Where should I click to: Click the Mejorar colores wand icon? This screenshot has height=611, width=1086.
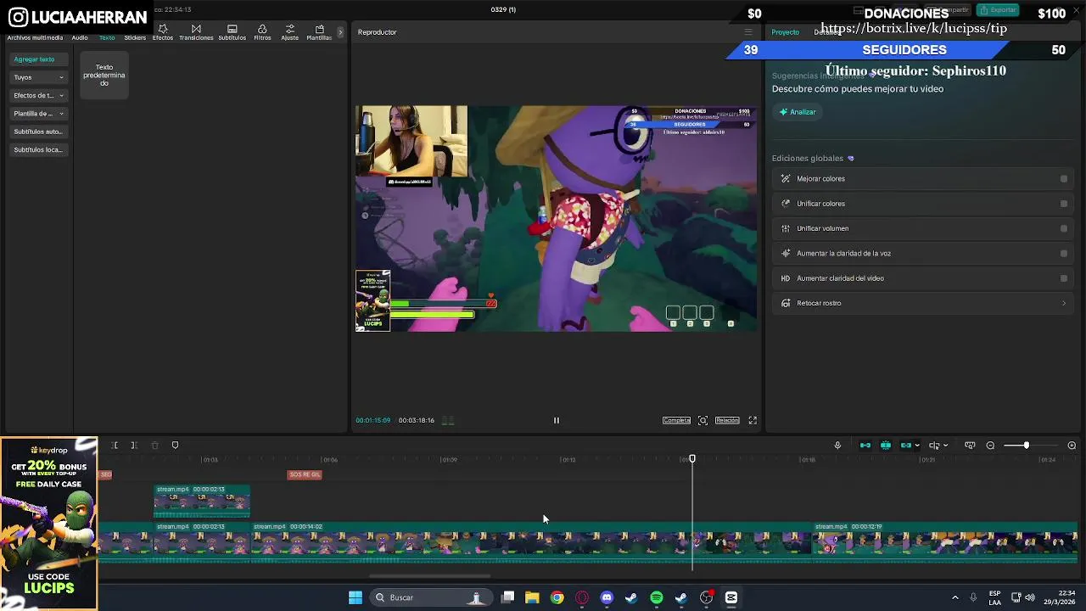pos(786,179)
